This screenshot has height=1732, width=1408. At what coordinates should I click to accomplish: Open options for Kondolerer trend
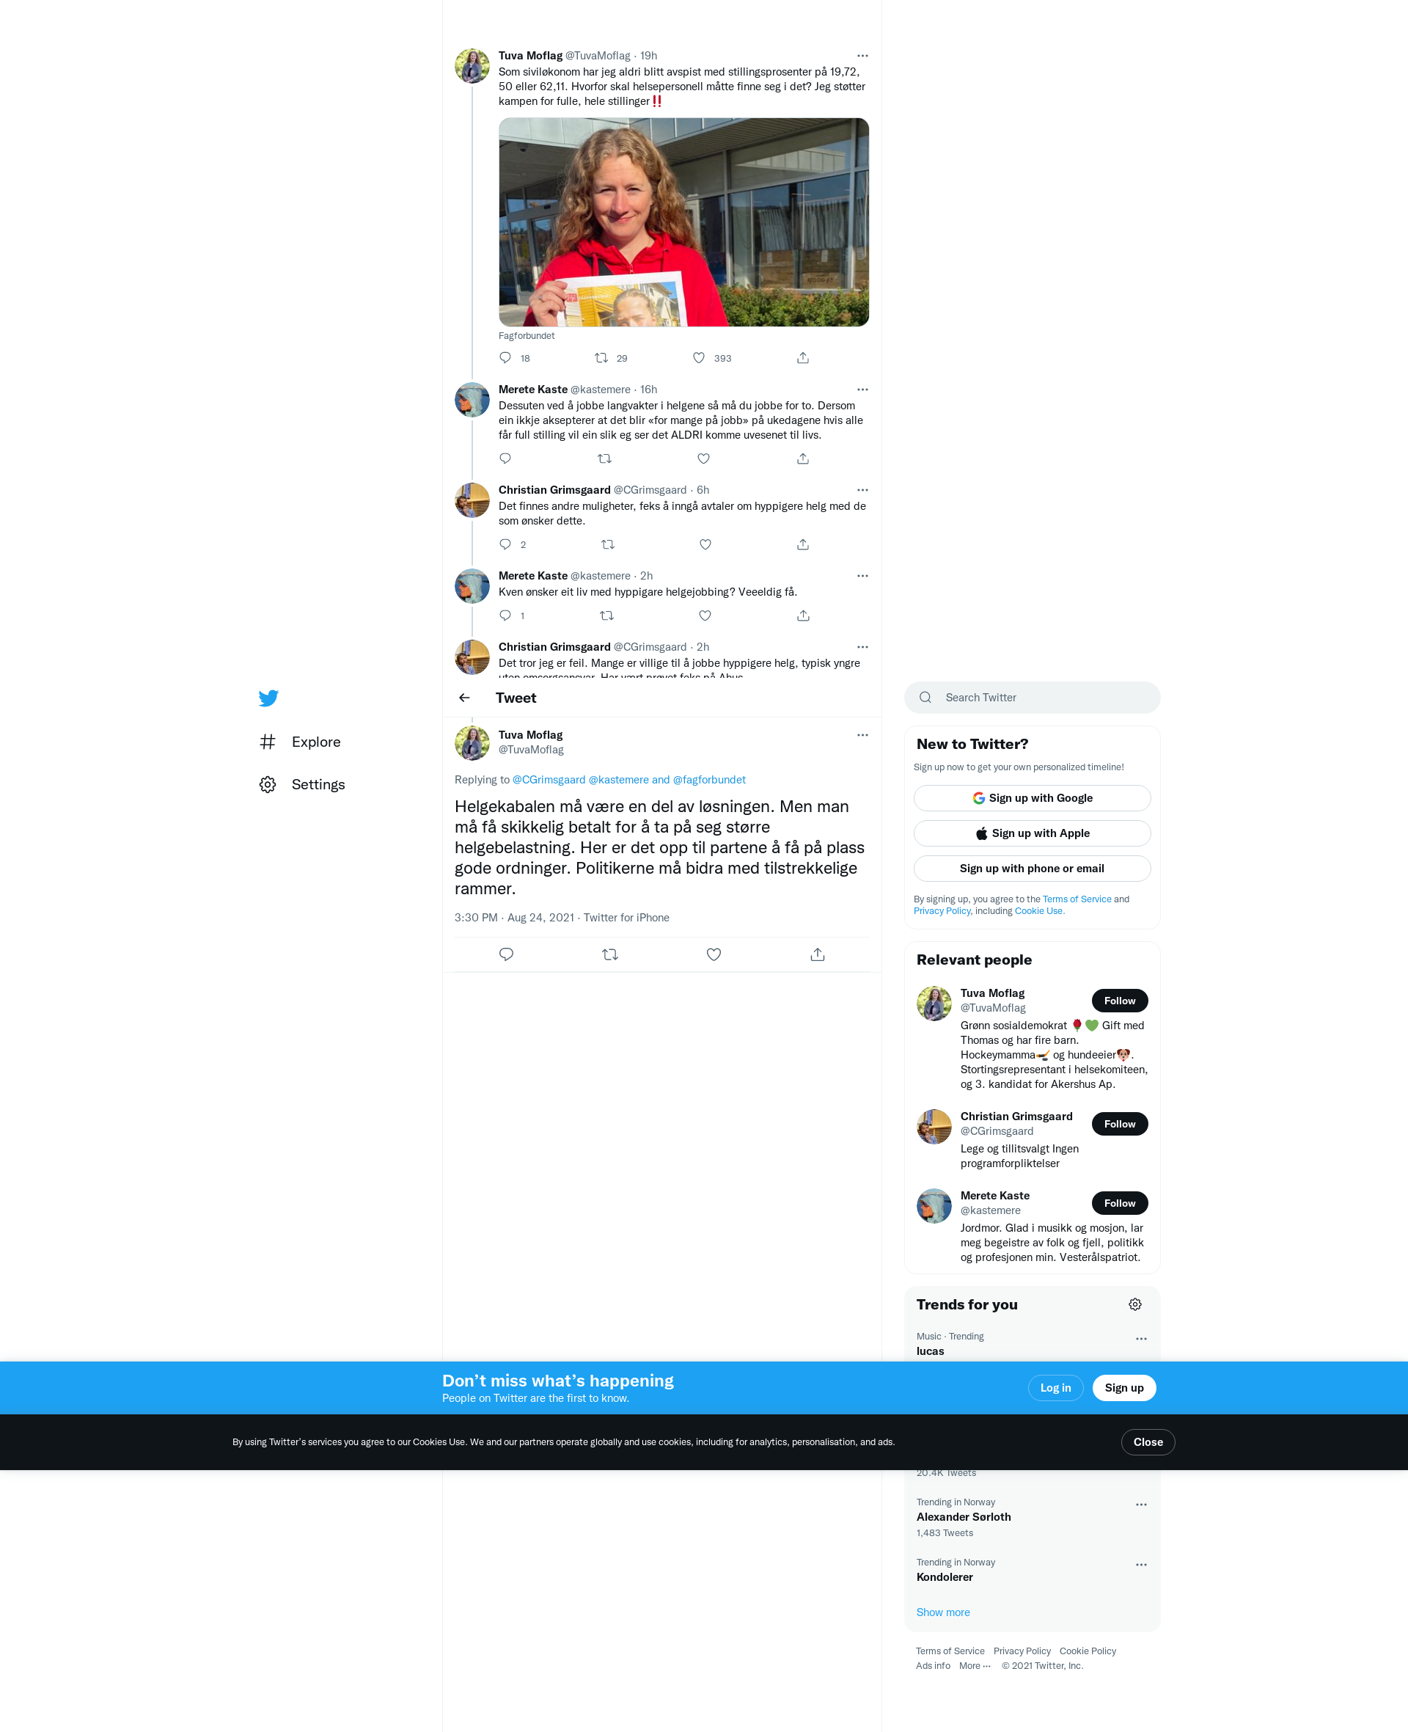[x=1141, y=1565]
